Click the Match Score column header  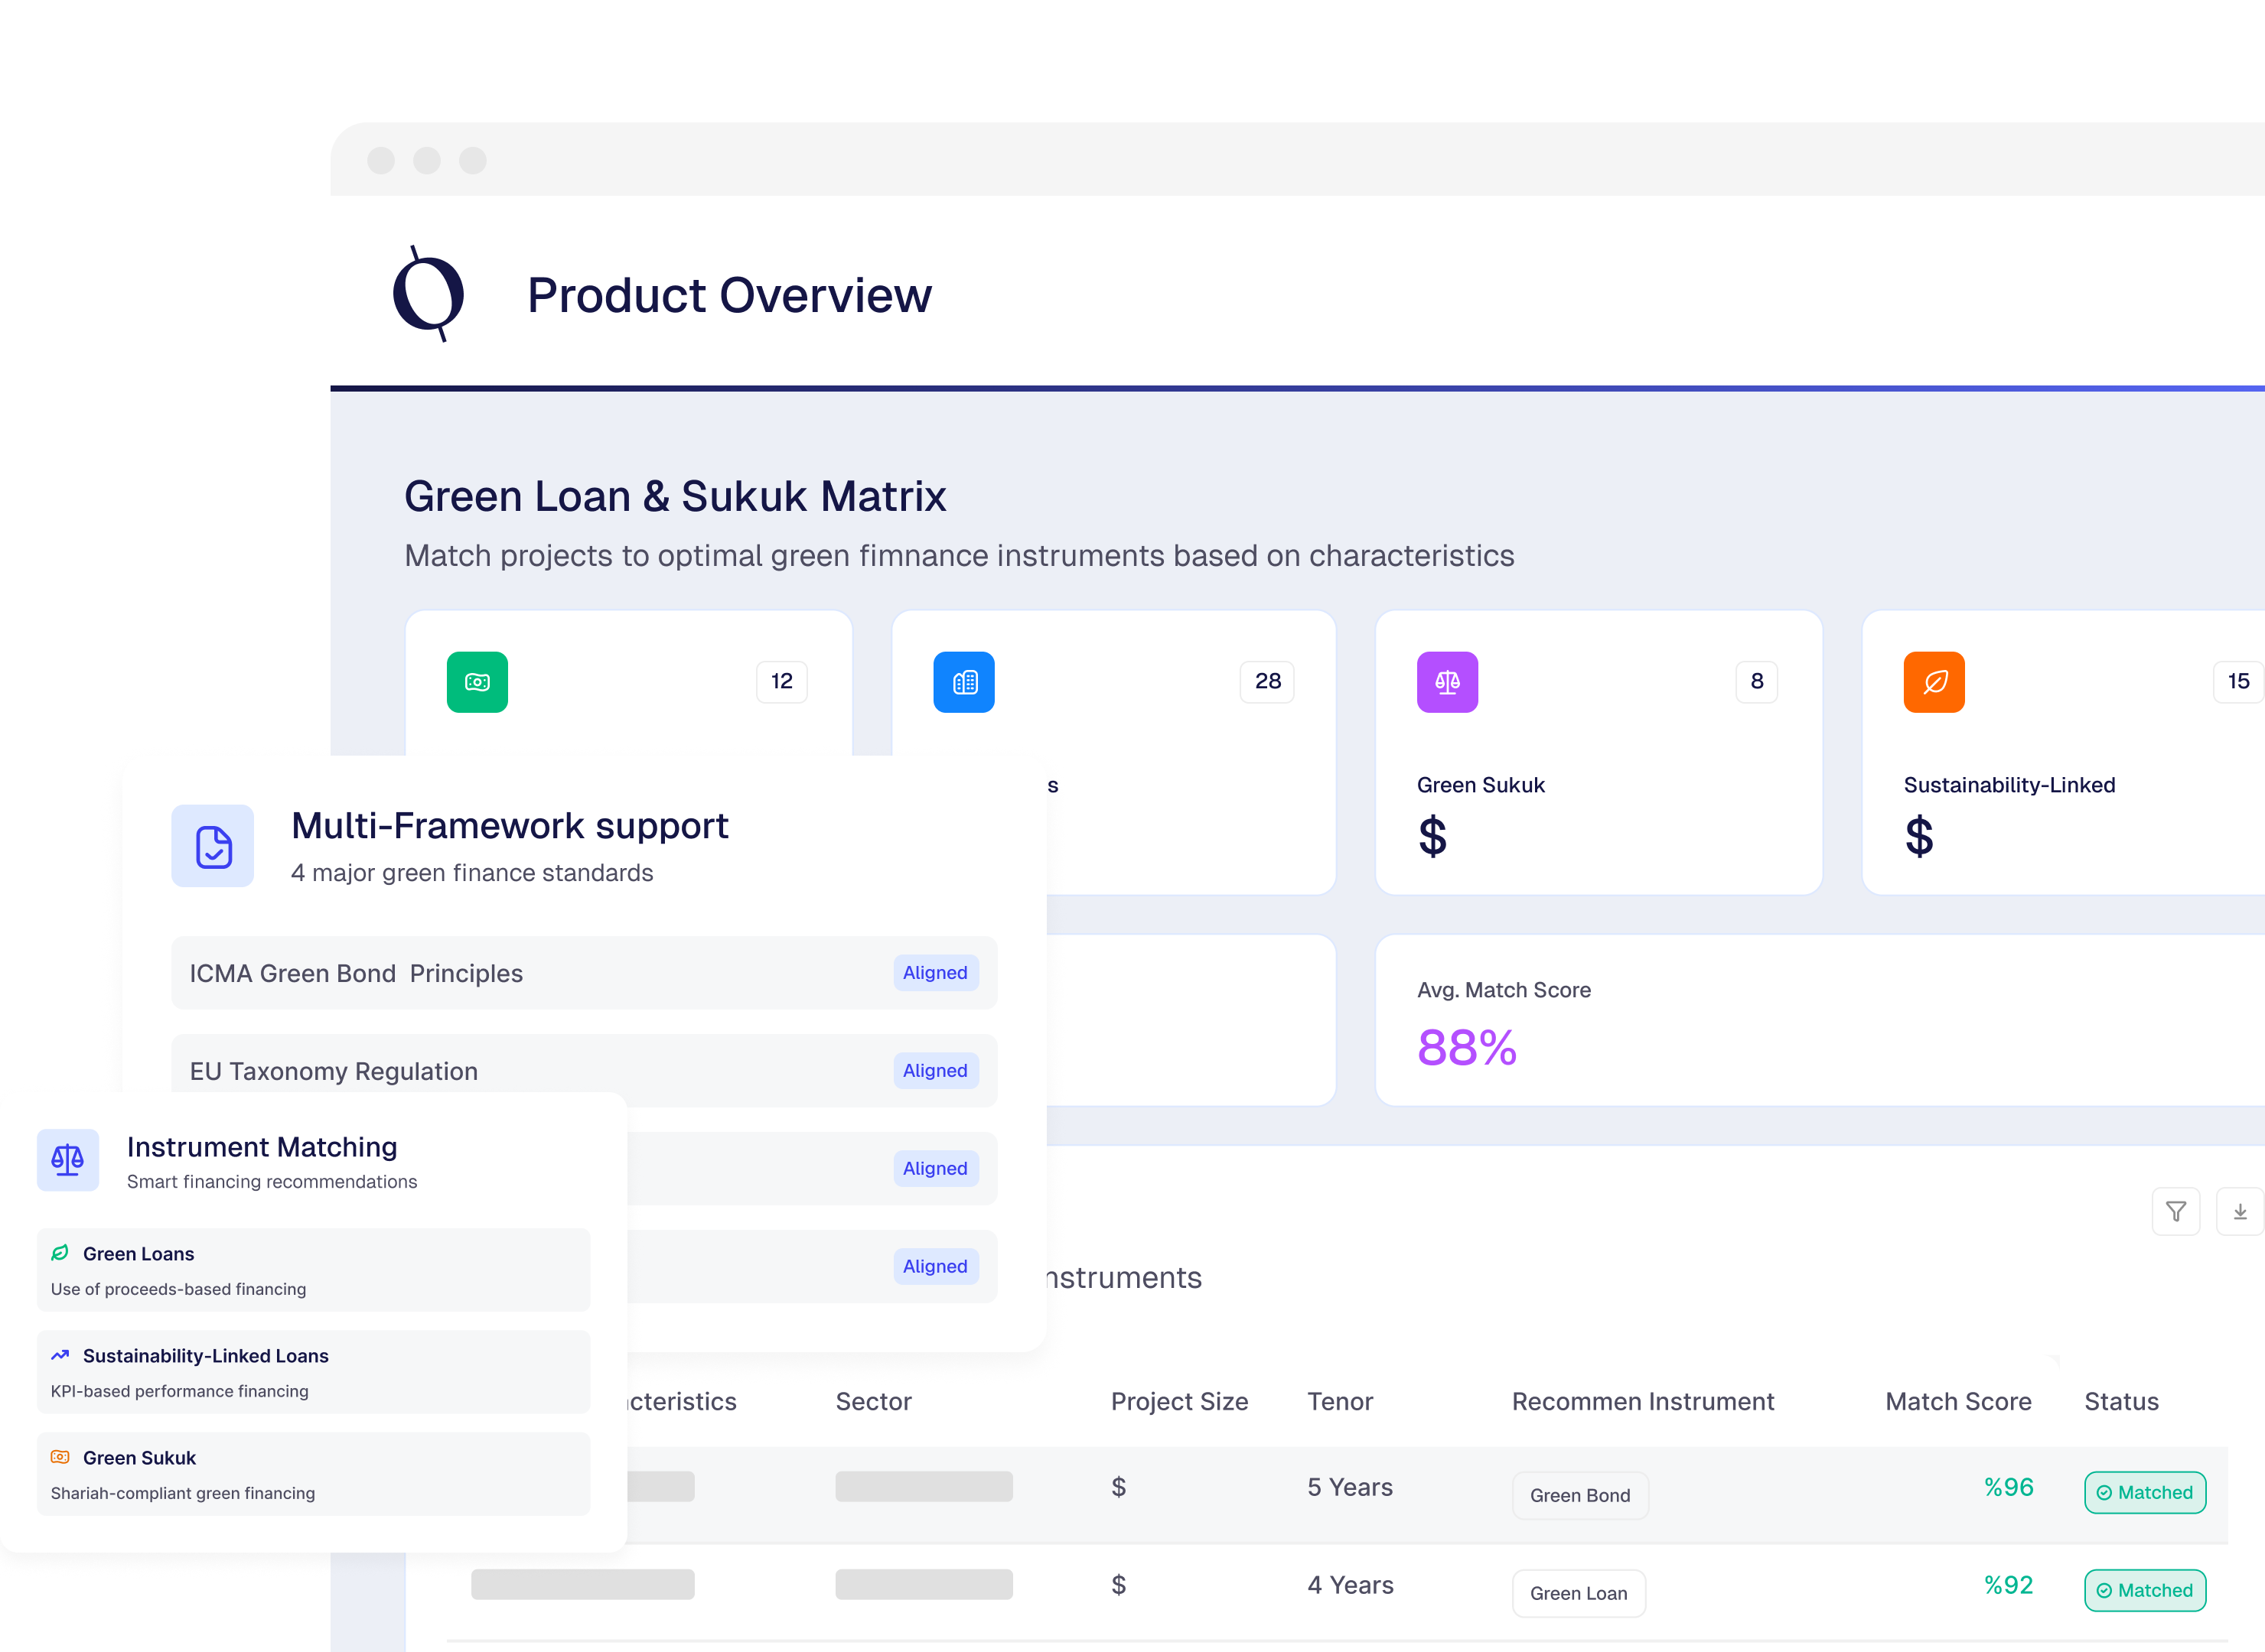tap(1958, 1401)
